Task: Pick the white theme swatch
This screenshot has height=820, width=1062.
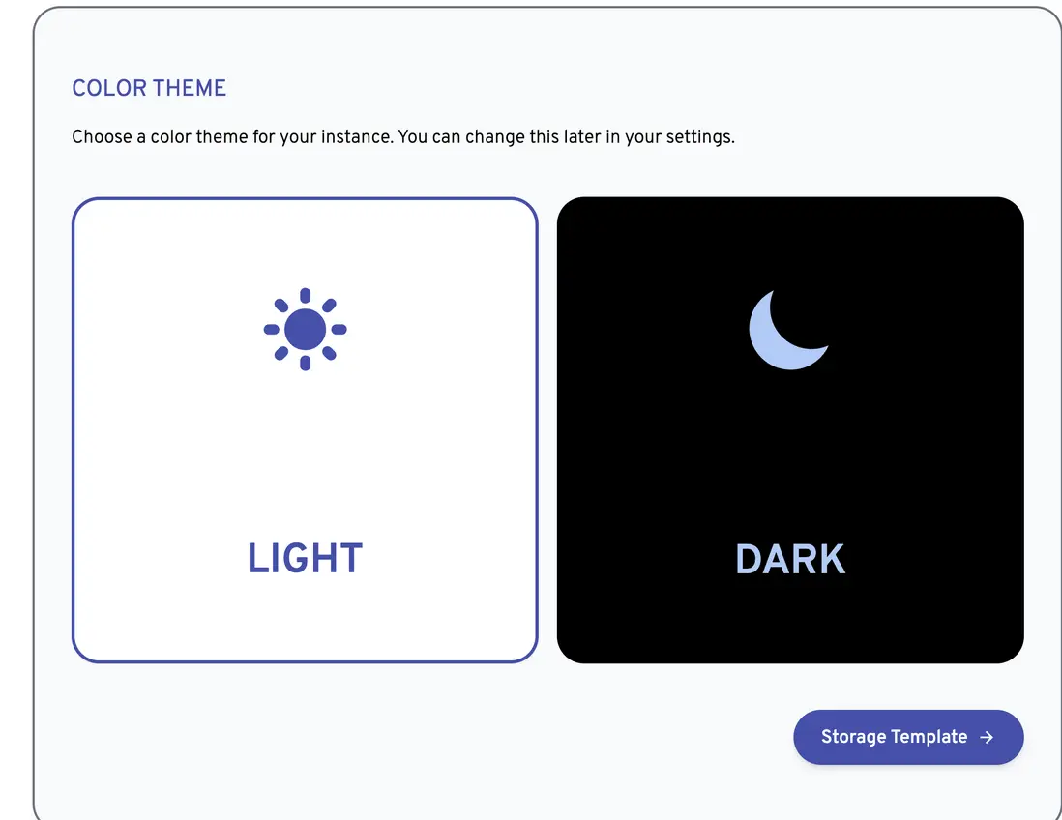Action: coord(305,454)
